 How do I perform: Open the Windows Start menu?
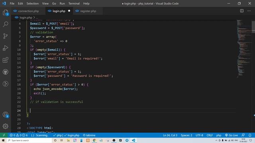[3, 140]
